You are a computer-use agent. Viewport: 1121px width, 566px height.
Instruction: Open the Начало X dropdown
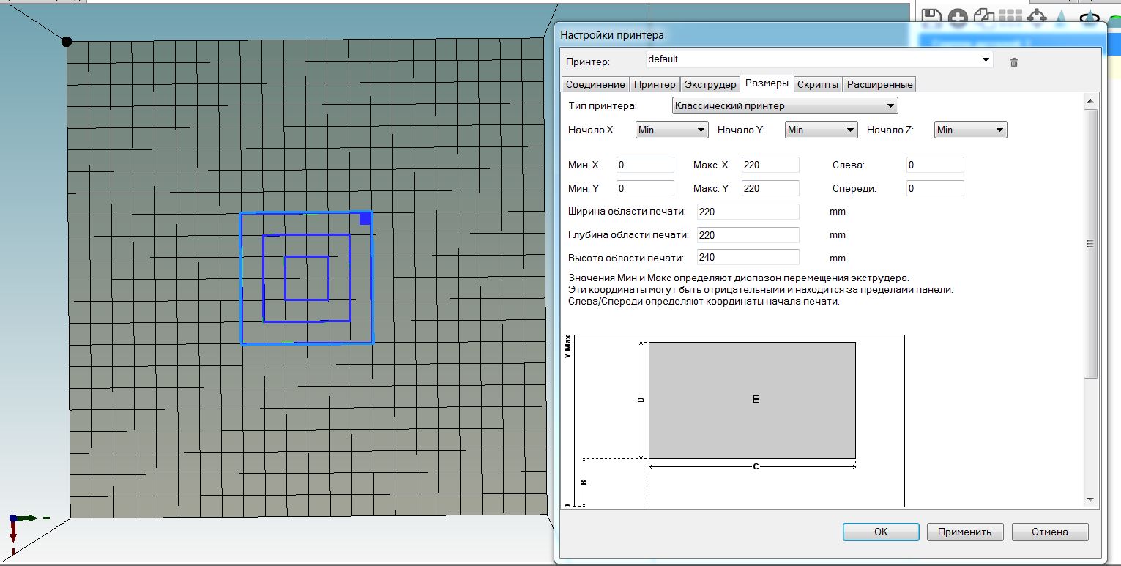[x=701, y=130]
